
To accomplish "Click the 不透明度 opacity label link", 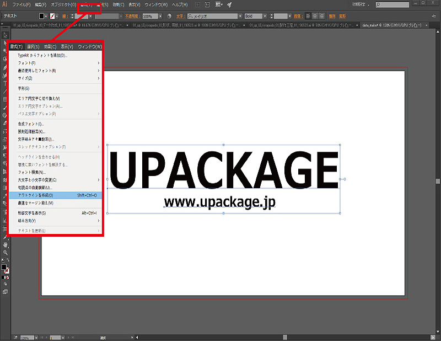I will click(x=132, y=17).
